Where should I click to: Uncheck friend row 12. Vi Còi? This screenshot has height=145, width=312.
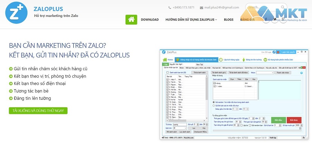167,107
